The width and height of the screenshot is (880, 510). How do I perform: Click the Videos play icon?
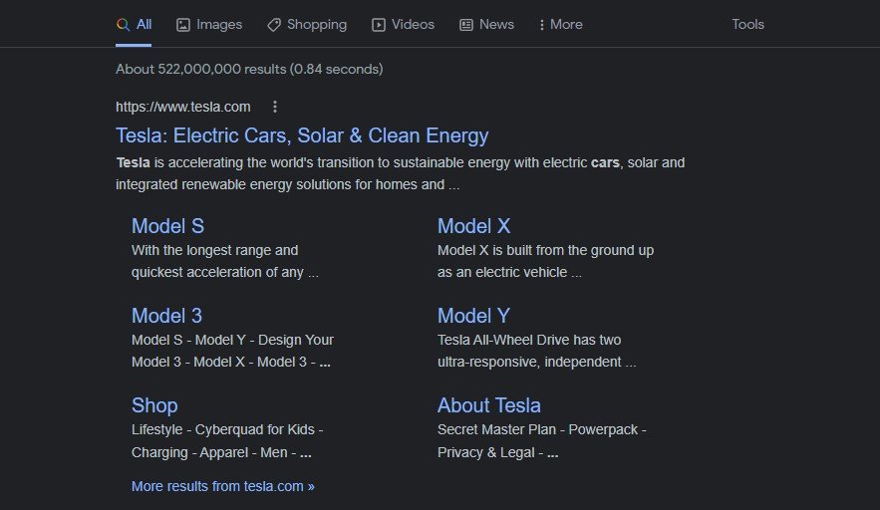point(379,25)
